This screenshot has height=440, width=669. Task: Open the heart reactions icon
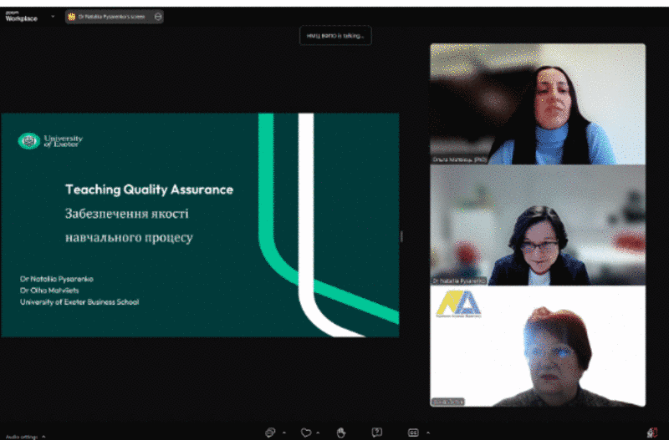pyautogui.click(x=306, y=432)
